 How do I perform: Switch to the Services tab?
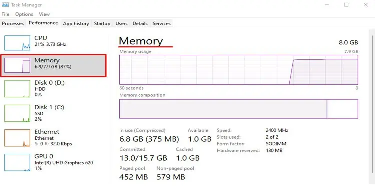coord(161,24)
